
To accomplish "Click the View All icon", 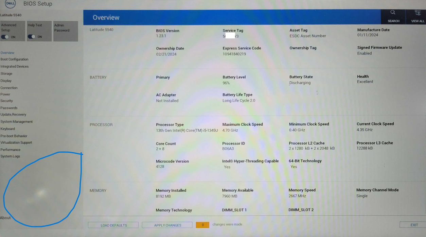I will click(x=418, y=13).
